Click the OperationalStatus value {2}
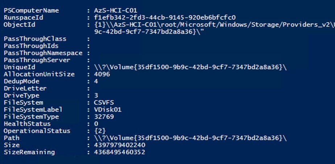The height and width of the screenshot is (164, 335). (100, 131)
